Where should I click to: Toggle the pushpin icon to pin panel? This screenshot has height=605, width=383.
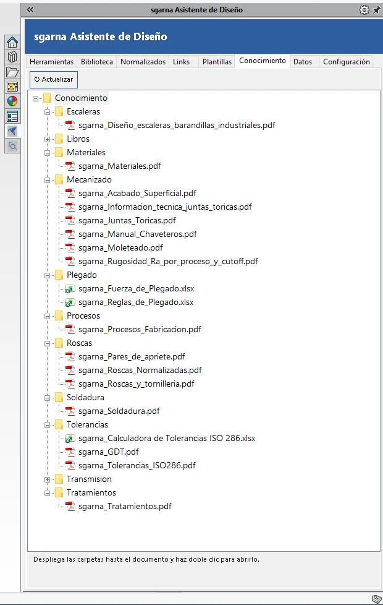376,10
